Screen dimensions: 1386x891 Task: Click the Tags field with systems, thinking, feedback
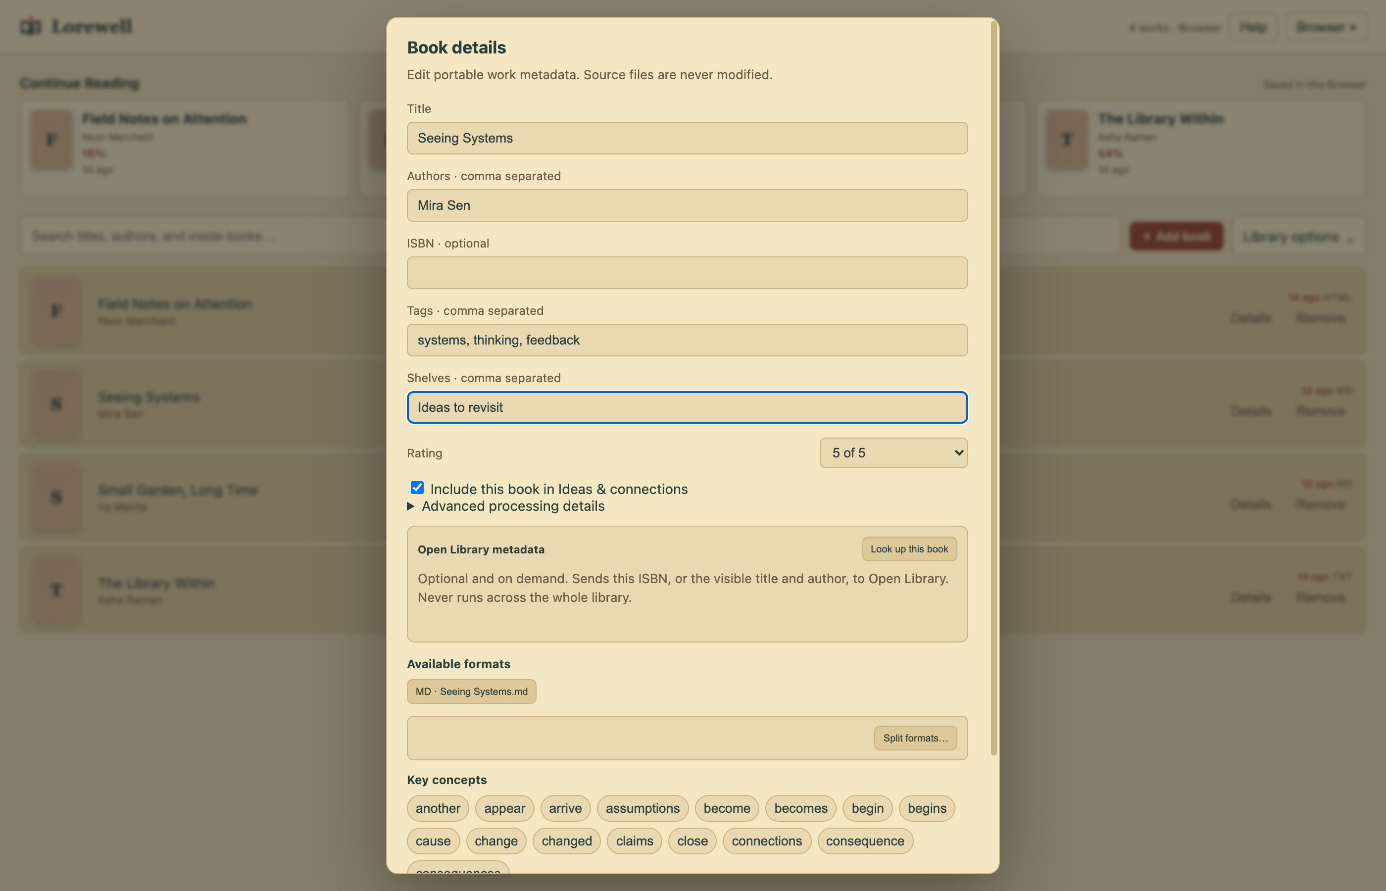687,340
